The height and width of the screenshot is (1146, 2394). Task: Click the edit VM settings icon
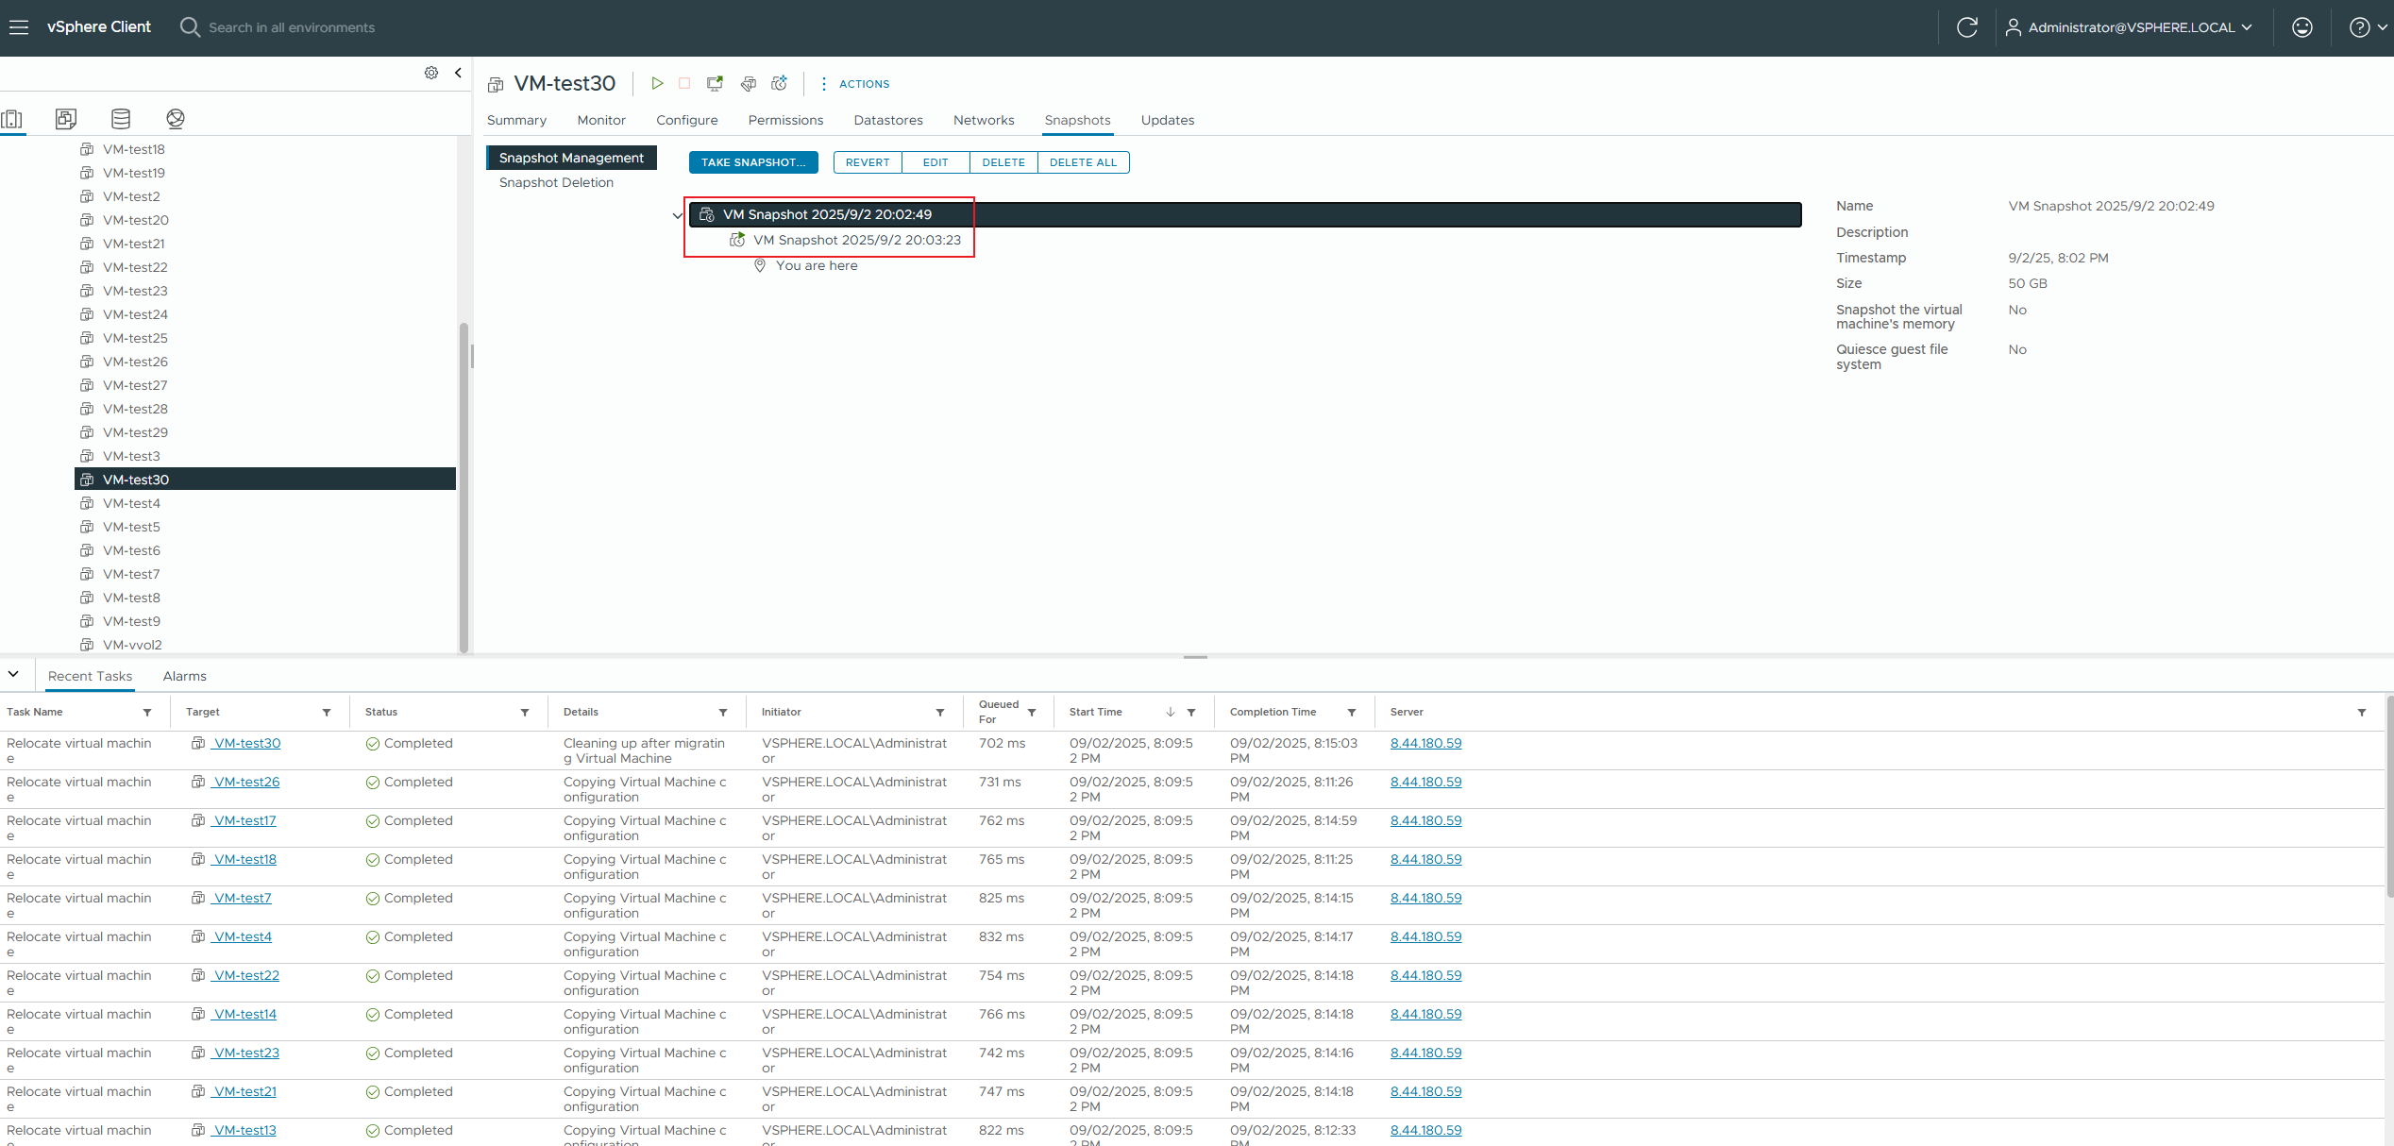(x=748, y=83)
